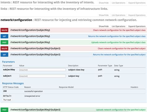The height and width of the screenshot is (112, 147).
Task: Expand DELETE /network/configuration/{subjectKey}/{subject} path
Action: [35, 48]
